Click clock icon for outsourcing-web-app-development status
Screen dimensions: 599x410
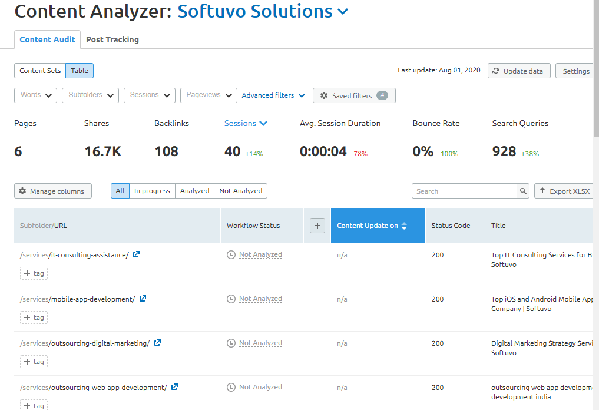click(x=231, y=388)
